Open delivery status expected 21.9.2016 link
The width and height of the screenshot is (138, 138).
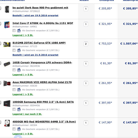pyautogui.click(x=35, y=55)
